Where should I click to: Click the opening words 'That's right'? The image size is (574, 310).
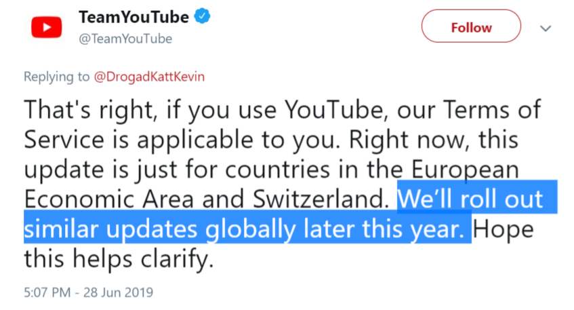pyautogui.click(x=88, y=110)
